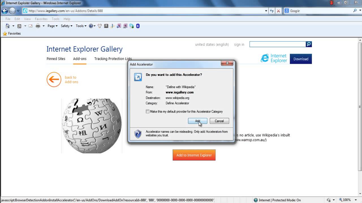
Task: Click the Print icon
Action: 38,26
